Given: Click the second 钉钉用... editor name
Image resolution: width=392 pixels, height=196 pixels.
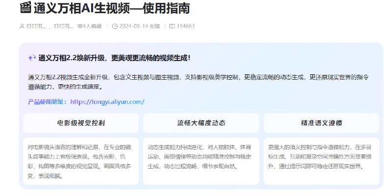Looking at the screenshot, I should pyautogui.click(x=64, y=26).
